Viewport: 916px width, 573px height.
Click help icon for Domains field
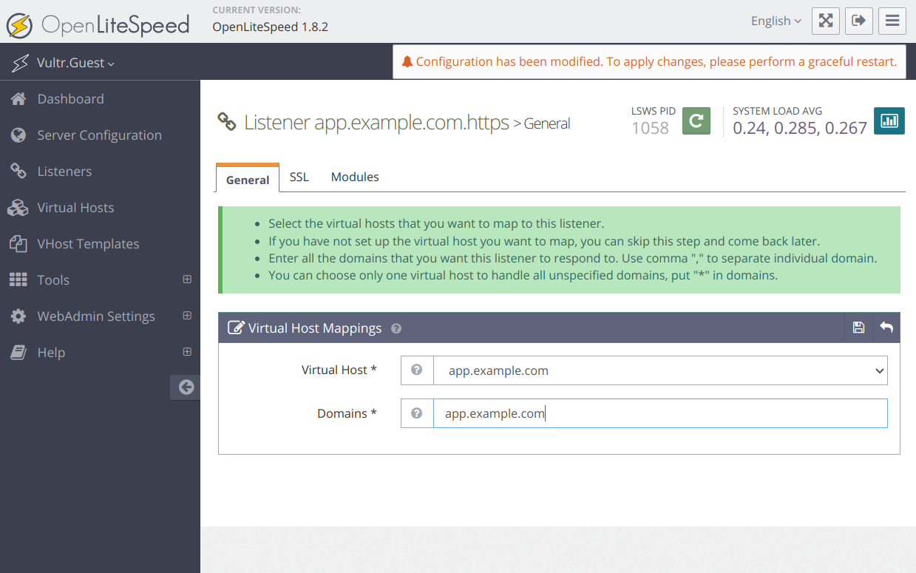point(417,413)
